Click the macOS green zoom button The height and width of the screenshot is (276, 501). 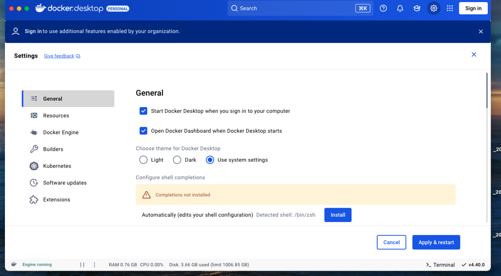(x=27, y=9)
